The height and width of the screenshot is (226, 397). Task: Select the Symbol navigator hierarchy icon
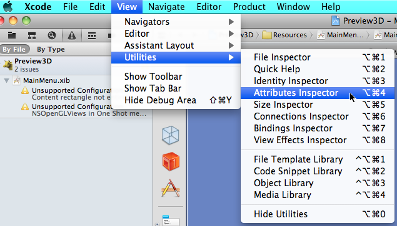coord(32,35)
